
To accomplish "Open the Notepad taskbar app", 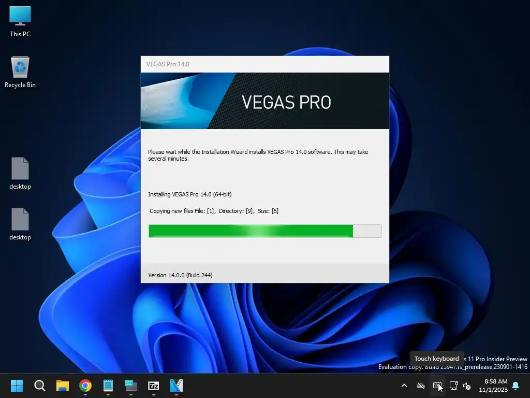I will tap(108, 386).
